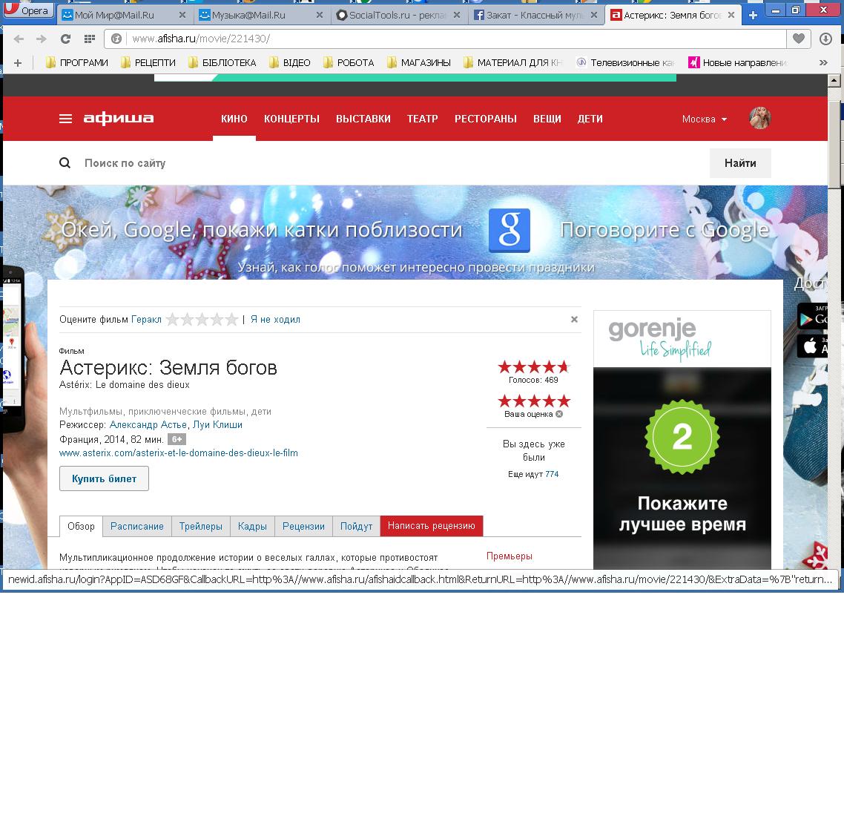The width and height of the screenshot is (844, 816).
Task: Click the site search magnifier icon
Action: pos(65,162)
